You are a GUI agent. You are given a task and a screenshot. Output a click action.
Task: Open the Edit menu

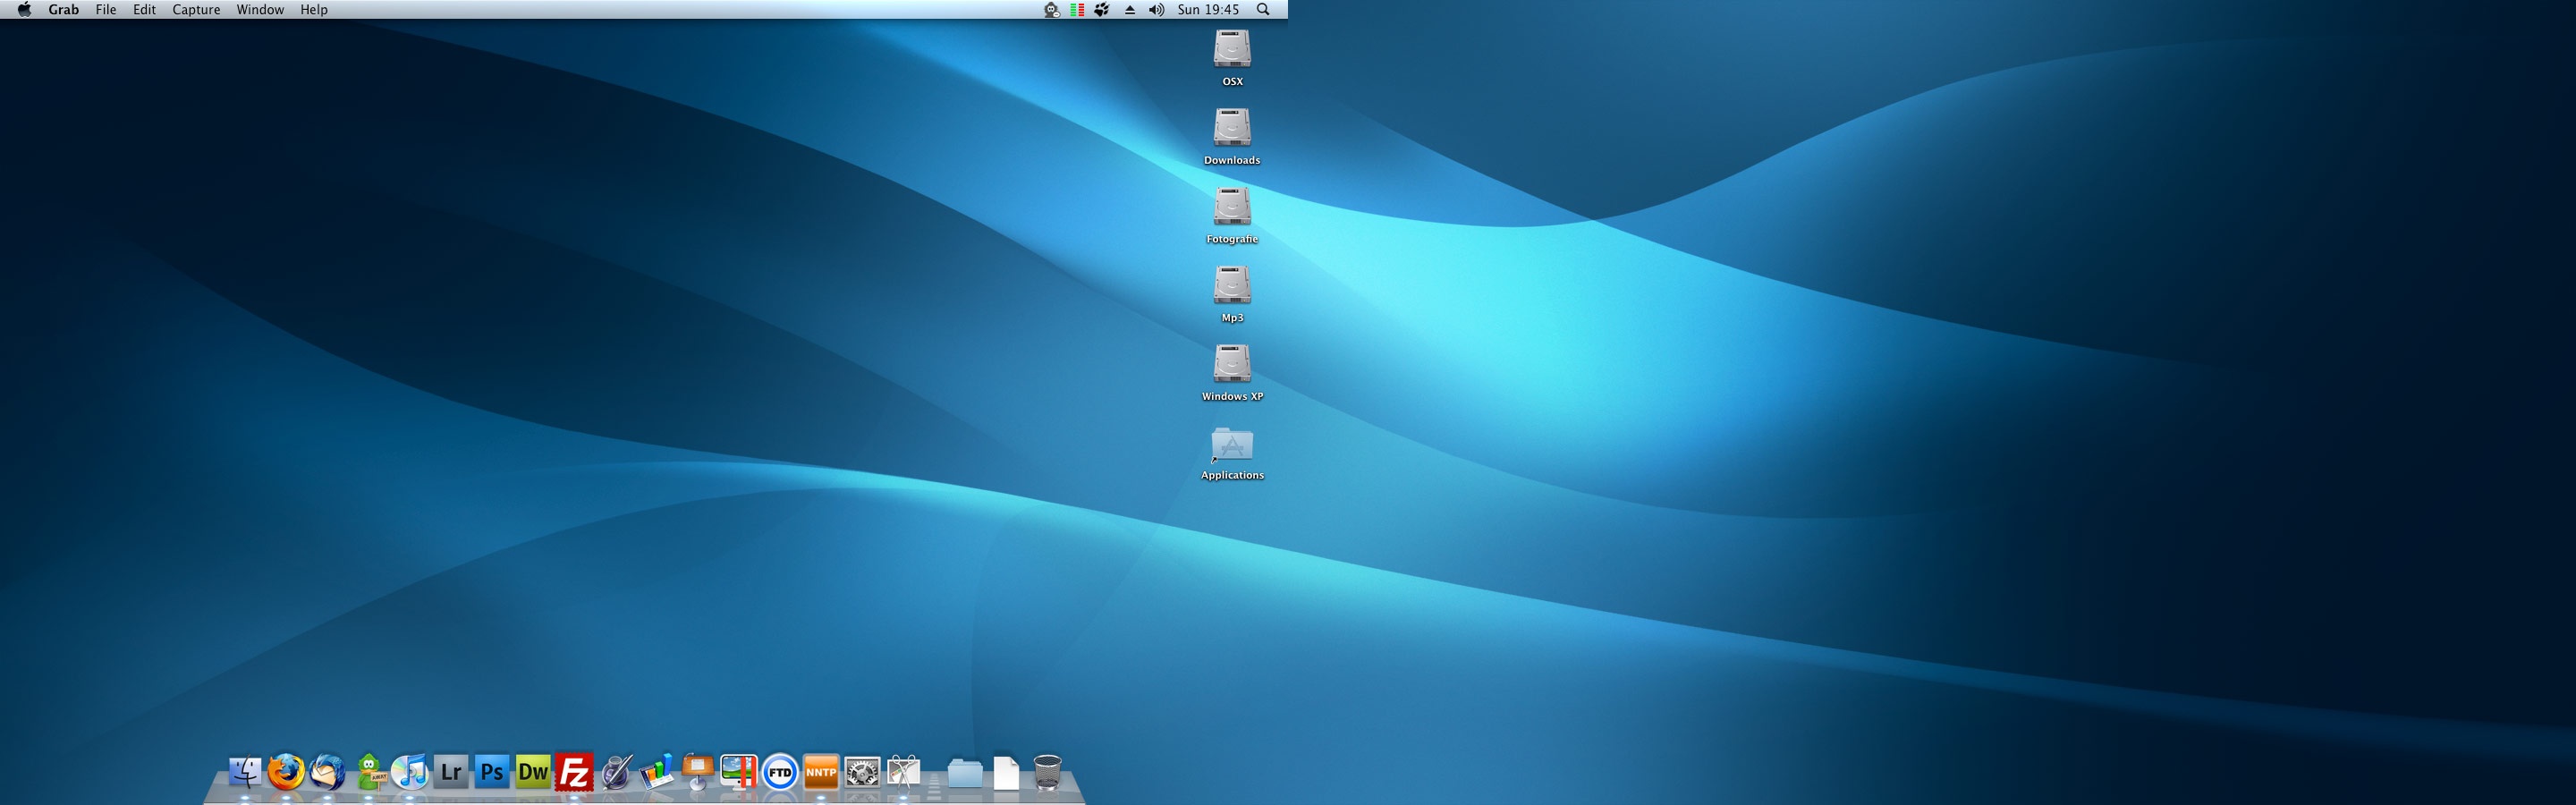[x=145, y=9]
